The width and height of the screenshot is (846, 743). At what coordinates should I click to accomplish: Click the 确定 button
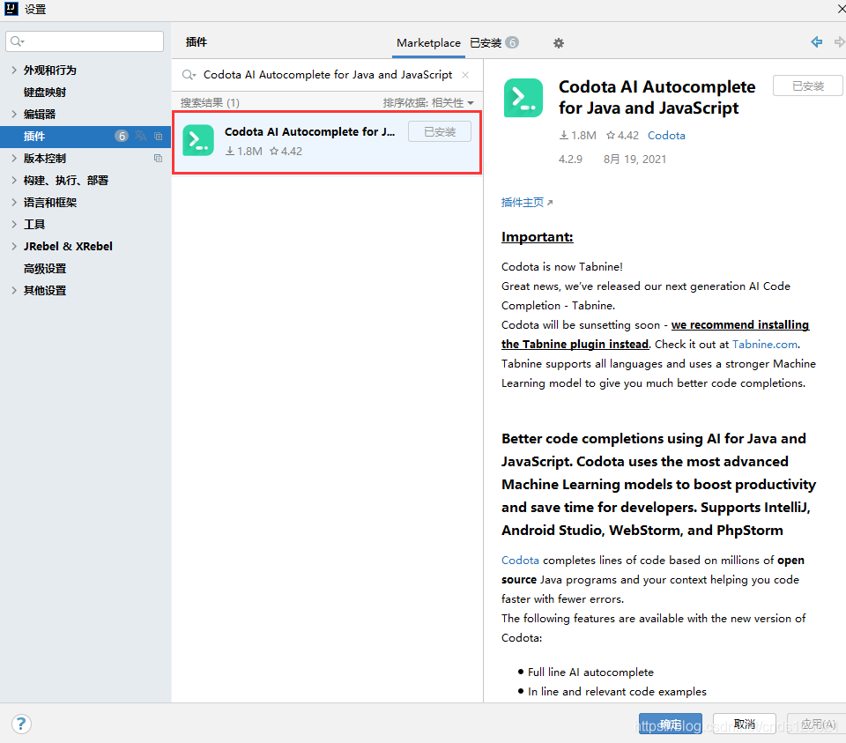point(670,724)
